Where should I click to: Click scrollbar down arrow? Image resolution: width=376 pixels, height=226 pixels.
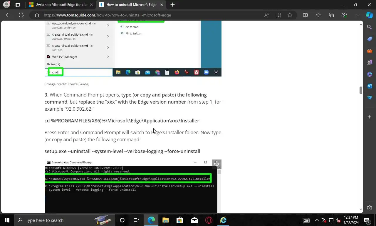click(x=361, y=209)
